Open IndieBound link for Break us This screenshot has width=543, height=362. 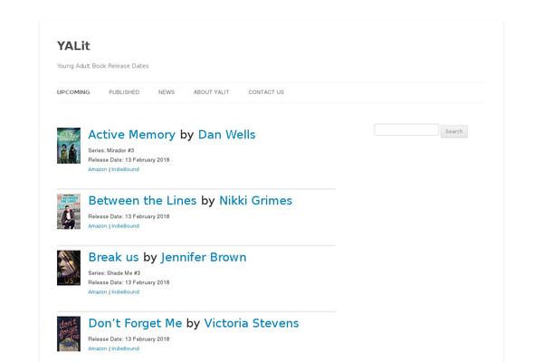[126, 292]
